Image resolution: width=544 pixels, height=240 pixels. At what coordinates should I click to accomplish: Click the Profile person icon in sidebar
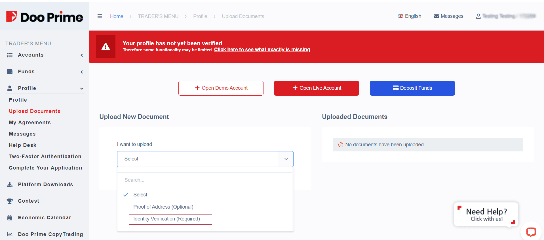click(x=10, y=88)
